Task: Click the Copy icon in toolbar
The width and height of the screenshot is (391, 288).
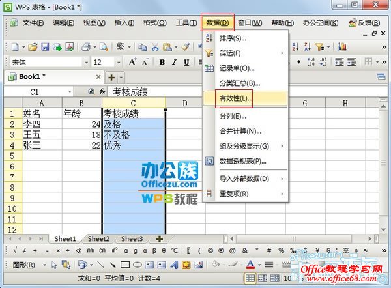Action: pyautogui.click(x=143, y=47)
